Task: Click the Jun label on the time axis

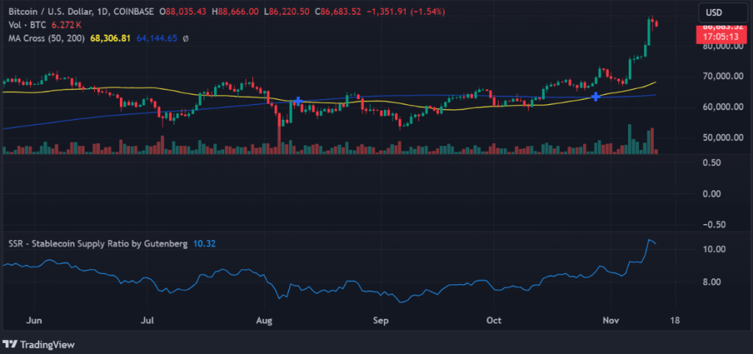Action: (x=34, y=320)
